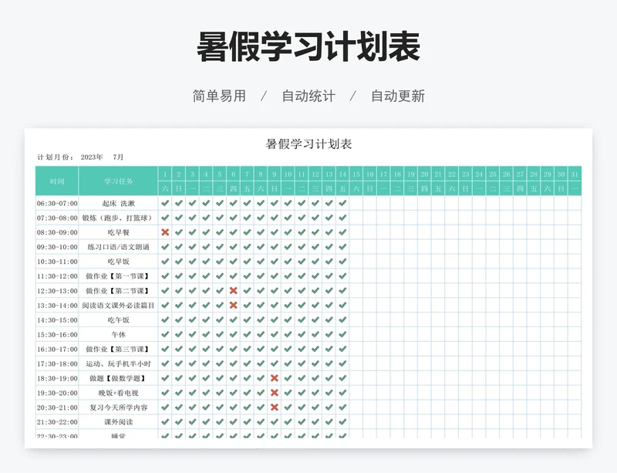Viewport: 617px width, 473px height.
Task: Click the 15:30-16:00 time cell
Action: [x=57, y=334]
